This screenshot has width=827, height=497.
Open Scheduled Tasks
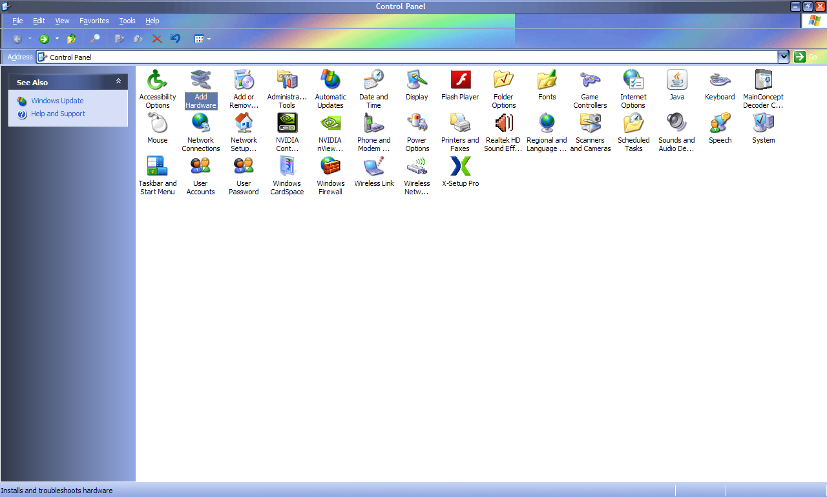pos(633,132)
